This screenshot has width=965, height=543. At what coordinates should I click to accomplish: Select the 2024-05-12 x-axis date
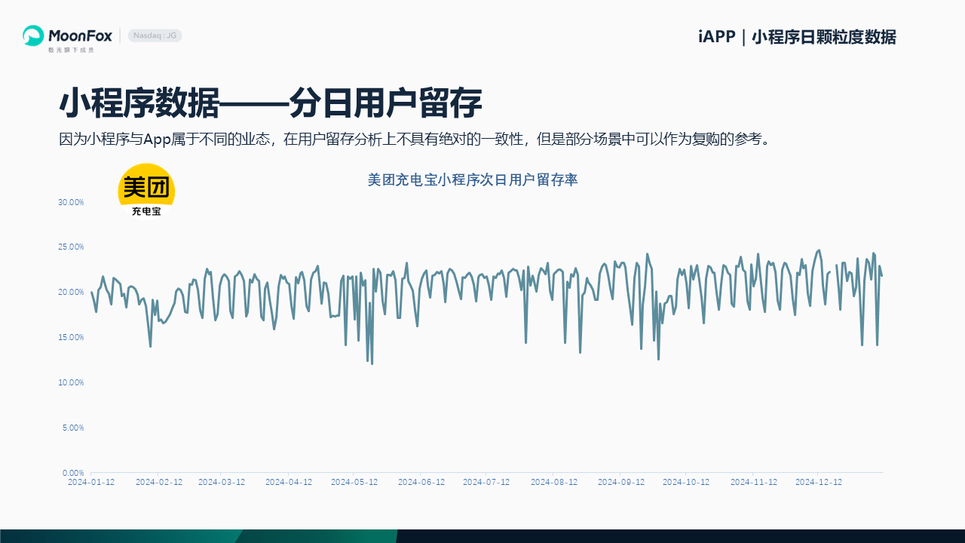pyautogui.click(x=354, y=483)
